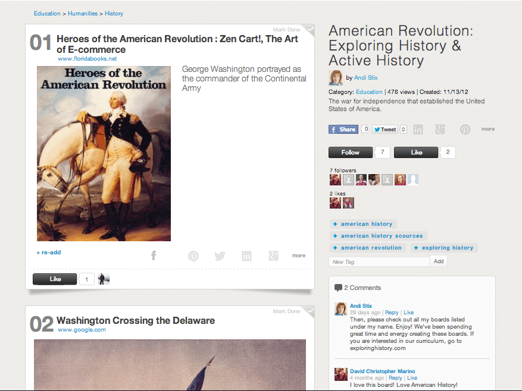Open www.google.com source link

[82, 330]
